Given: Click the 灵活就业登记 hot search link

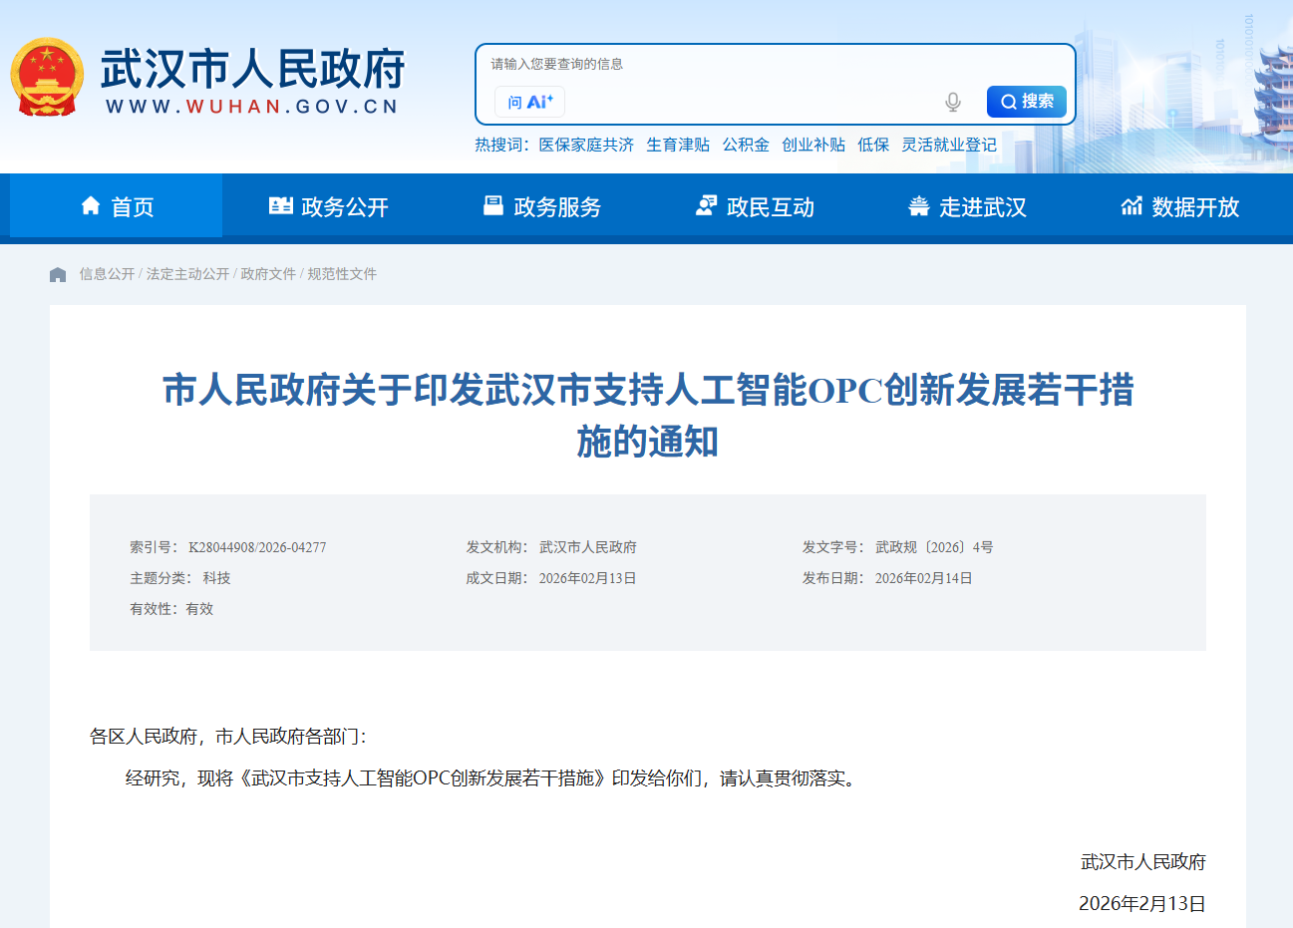Looking at the screenshot, I should pos(949,145).
